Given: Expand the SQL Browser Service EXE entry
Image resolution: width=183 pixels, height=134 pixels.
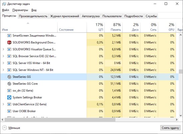Looking at the screenshot, I should point(3,56).
